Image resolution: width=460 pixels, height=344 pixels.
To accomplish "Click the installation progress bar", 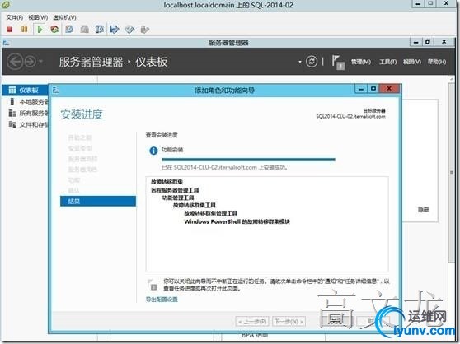I will (x=248, y=160).
